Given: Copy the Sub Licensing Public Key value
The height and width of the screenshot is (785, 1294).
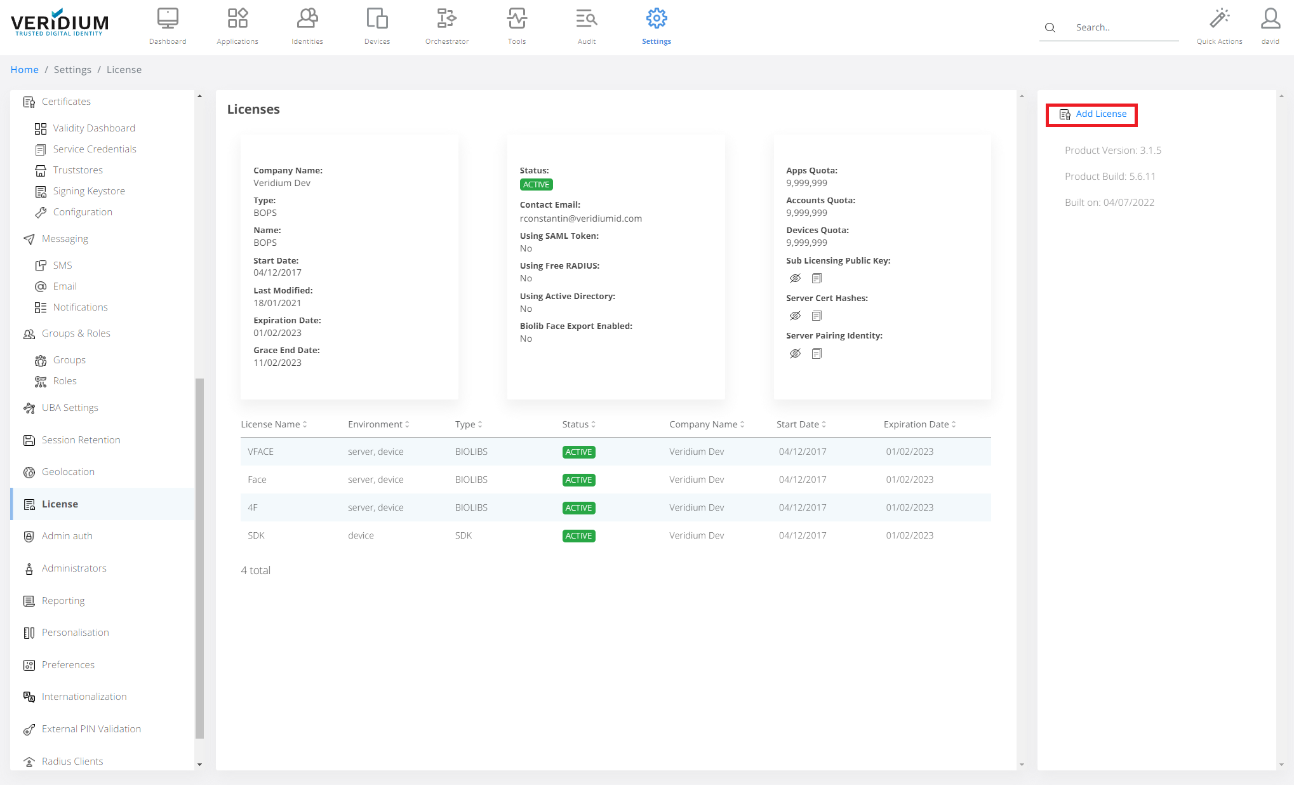Looking at the screenshot, I should (817, 278).
